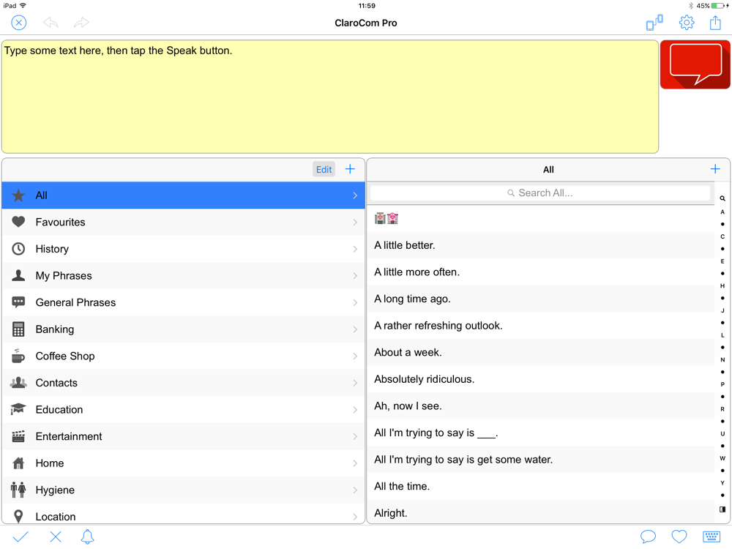Expand the Coffee Shop chevron

(x=355, y=356)
